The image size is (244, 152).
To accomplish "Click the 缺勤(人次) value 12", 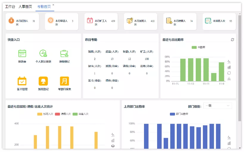I will pyautogui.click(x=129, y=59).
